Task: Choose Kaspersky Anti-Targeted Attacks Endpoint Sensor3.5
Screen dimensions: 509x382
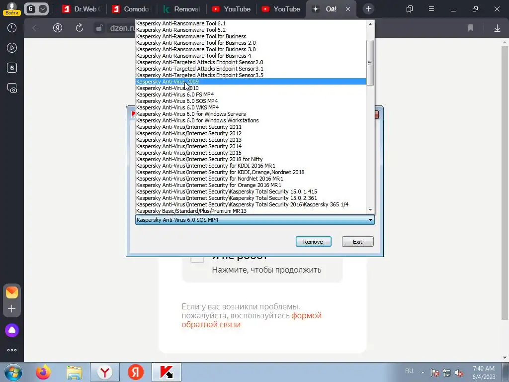Action: click(251, 76)
